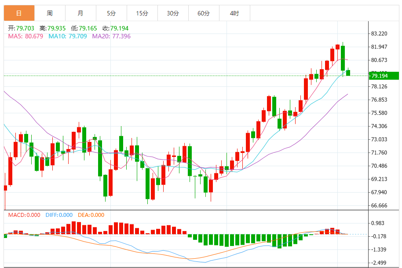
Task: Click the -0.178 MACD axis label
Action: tap(378, 236)
